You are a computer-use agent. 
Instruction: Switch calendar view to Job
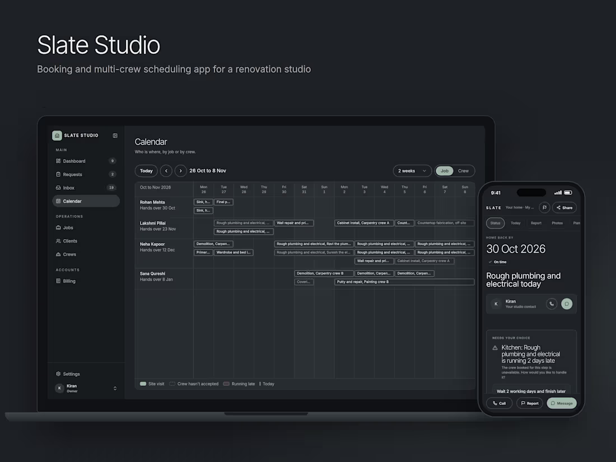pyautogui.click(x=444, y=171)
